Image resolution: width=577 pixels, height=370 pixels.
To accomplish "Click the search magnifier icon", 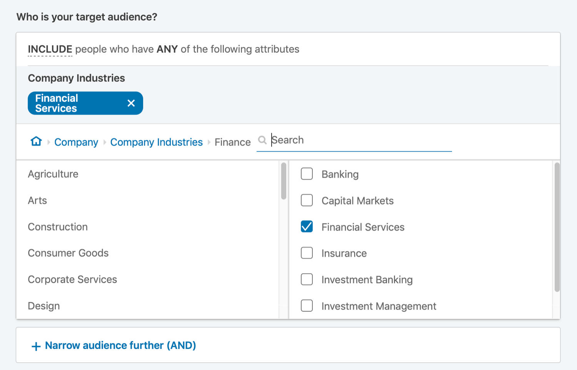I will click(x=262, y=140).
